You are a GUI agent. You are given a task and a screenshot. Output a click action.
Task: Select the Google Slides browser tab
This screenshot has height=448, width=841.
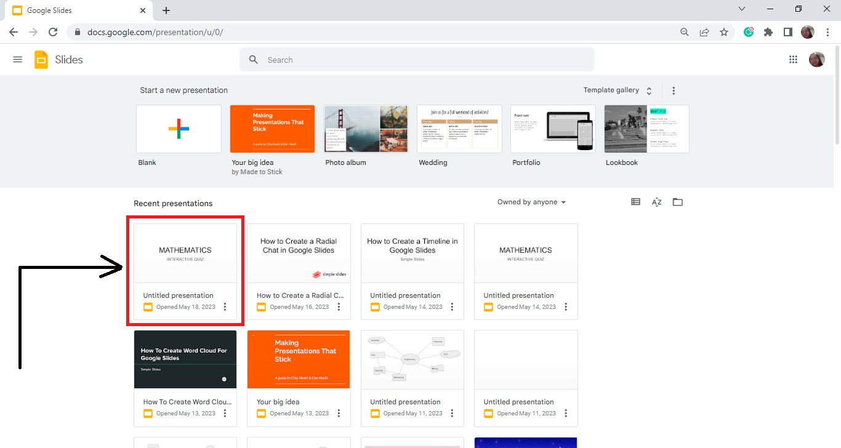point(79,10)
